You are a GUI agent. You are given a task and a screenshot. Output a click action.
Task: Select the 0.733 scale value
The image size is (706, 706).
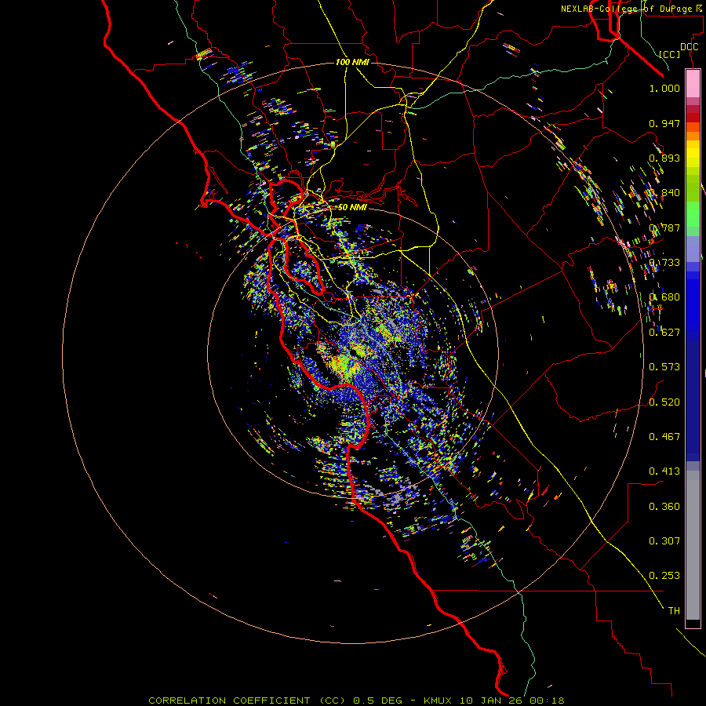(x=664, y=263)
